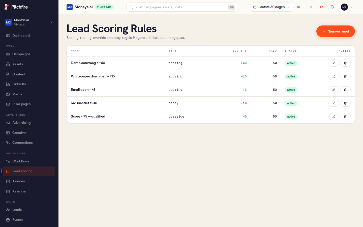Click the calendar icon in date picker

click(x=255, y=7)
